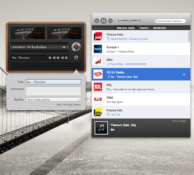The image size is (194, 175).
Task: Click 'Daniel Mermet - Là-bas si j'y Suis'
Action: click(x=129, y=39)
